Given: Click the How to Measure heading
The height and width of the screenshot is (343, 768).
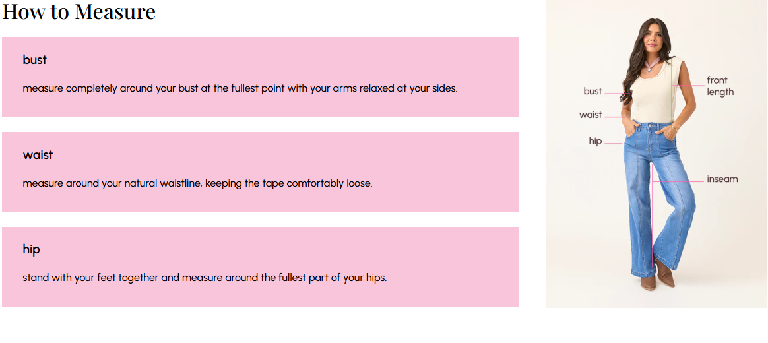Looking at the screenshot, I should pos(79,12).
